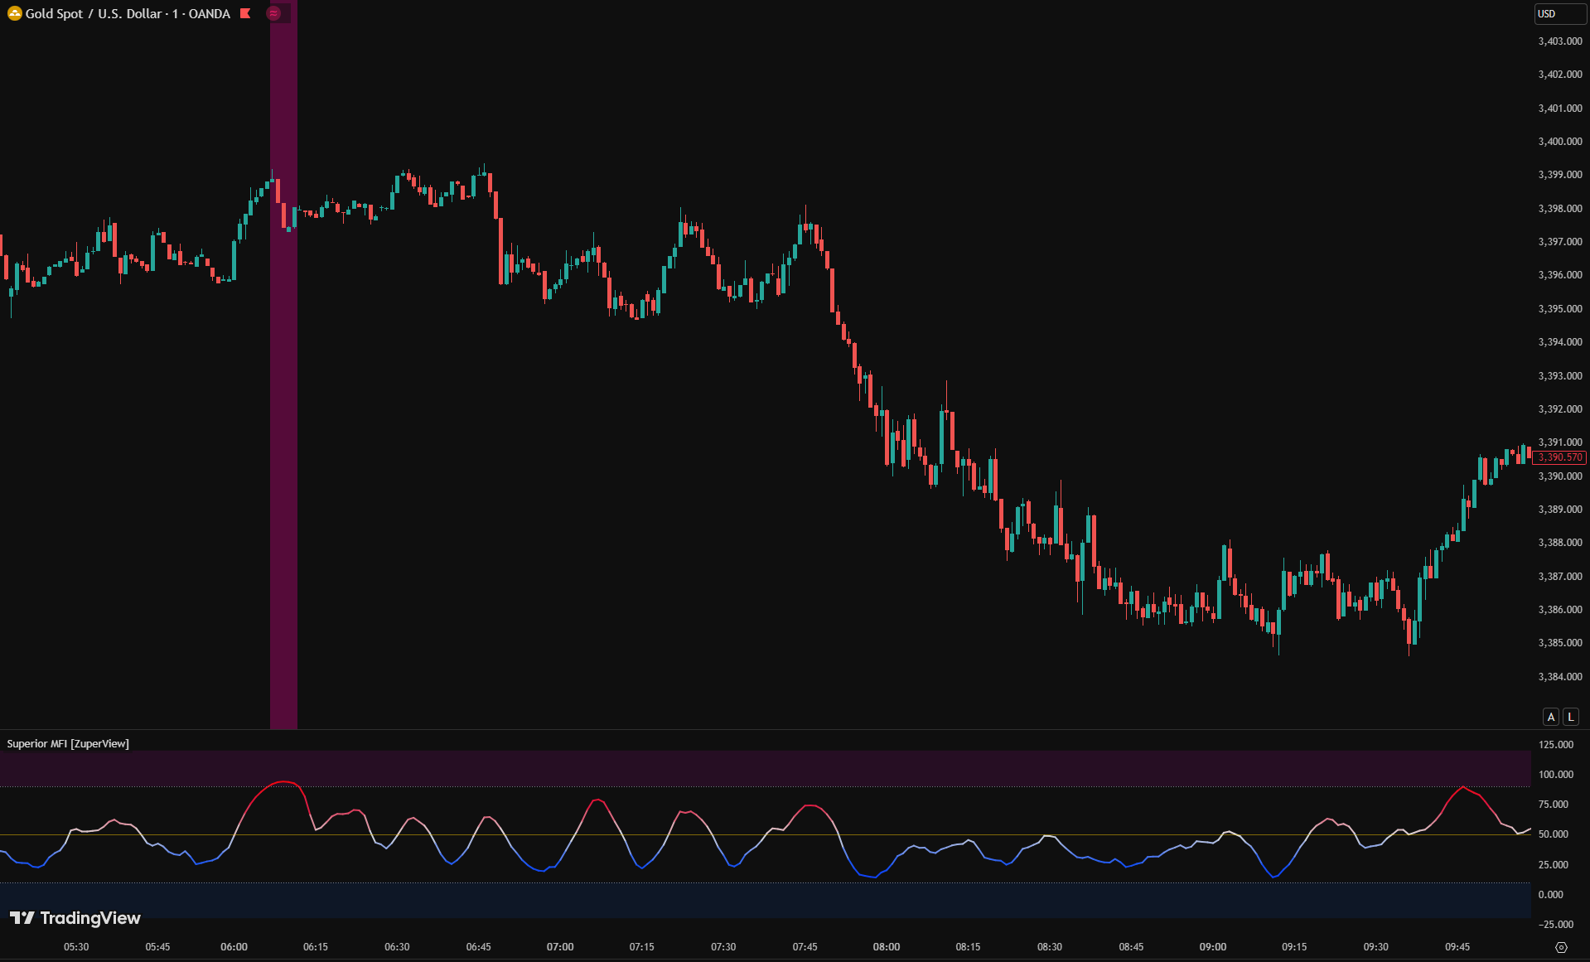Click the 3,400.000 price scale label
This screenshot has width=1590, height=962.
tap(1559, 142)
